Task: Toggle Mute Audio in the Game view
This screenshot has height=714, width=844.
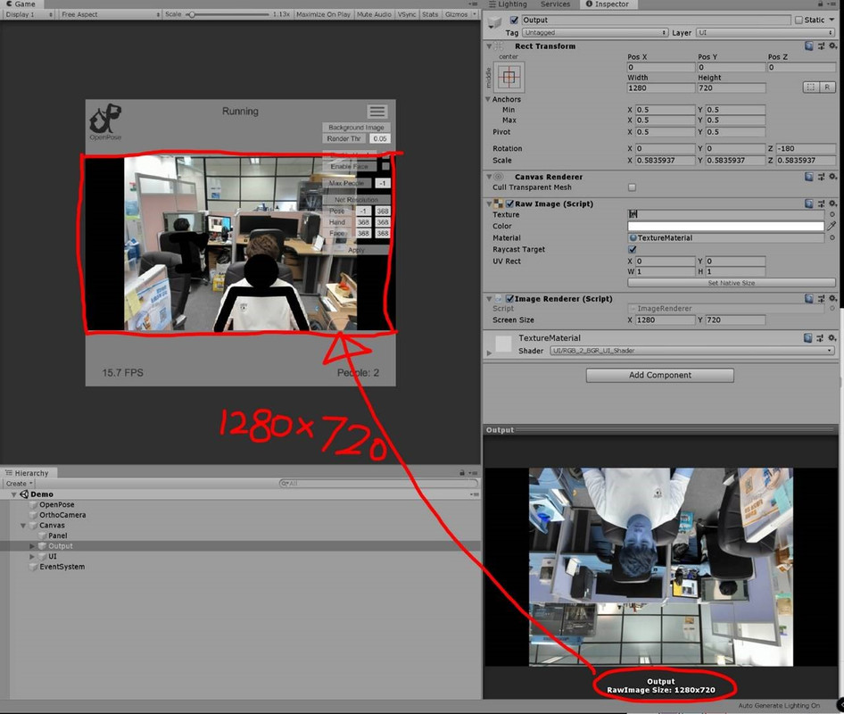Action: coord(374,14)
